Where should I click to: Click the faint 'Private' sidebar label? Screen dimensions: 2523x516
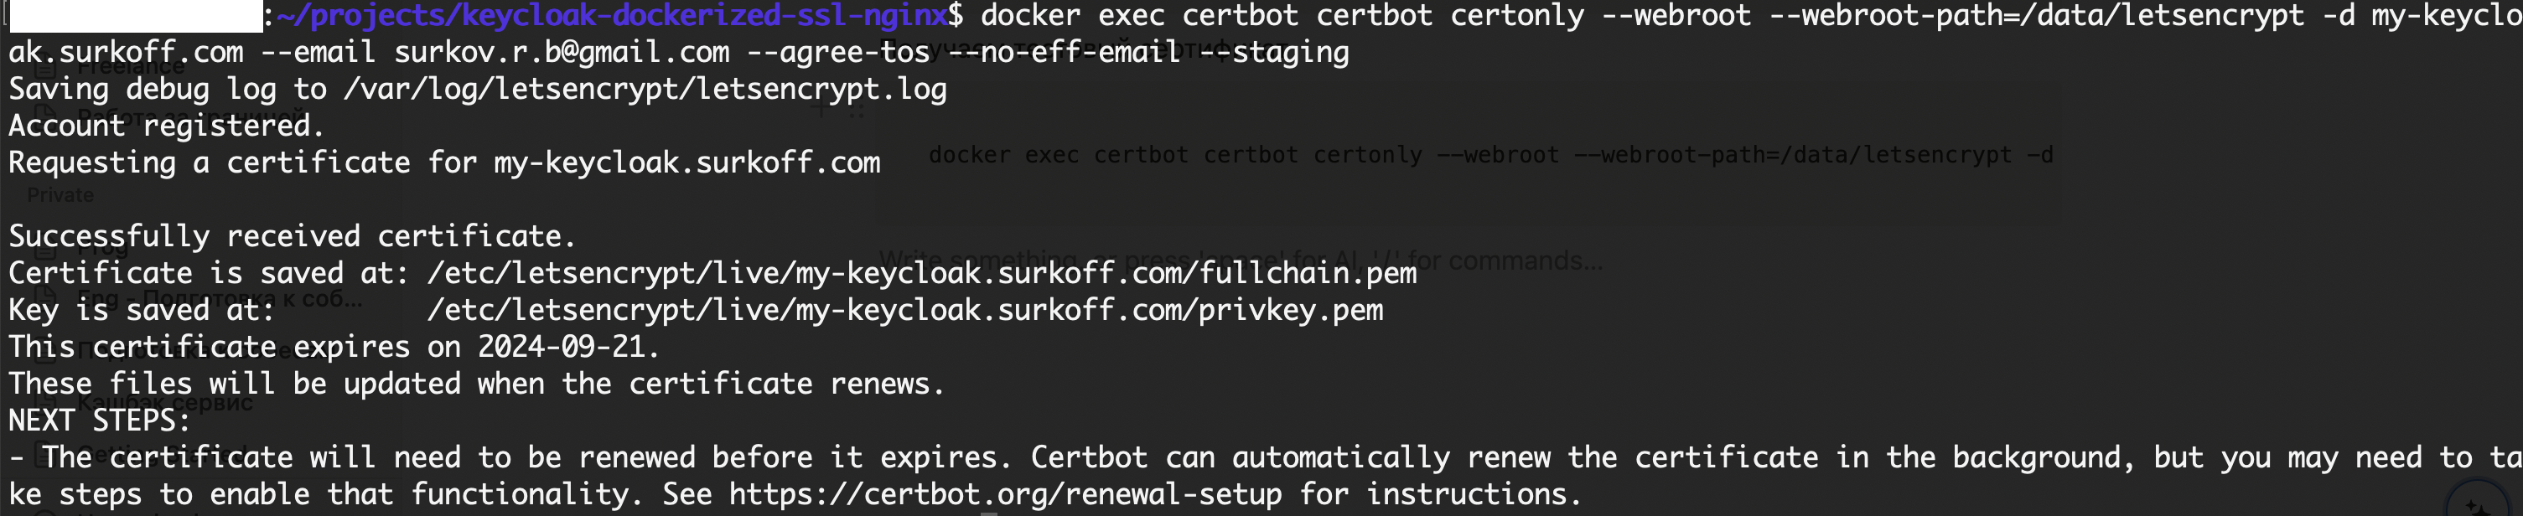(60, 195)
